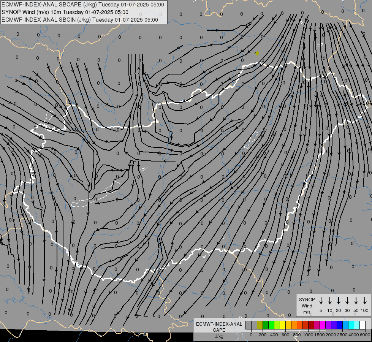Select the dark green CAPE swatch
372x342 pixels.
click(266, 325)
